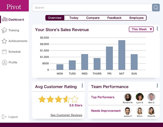This screenshot has height=127, width=163.
Task: Open Avg Customer Rating three-dot menu
Action: point(82,86)
